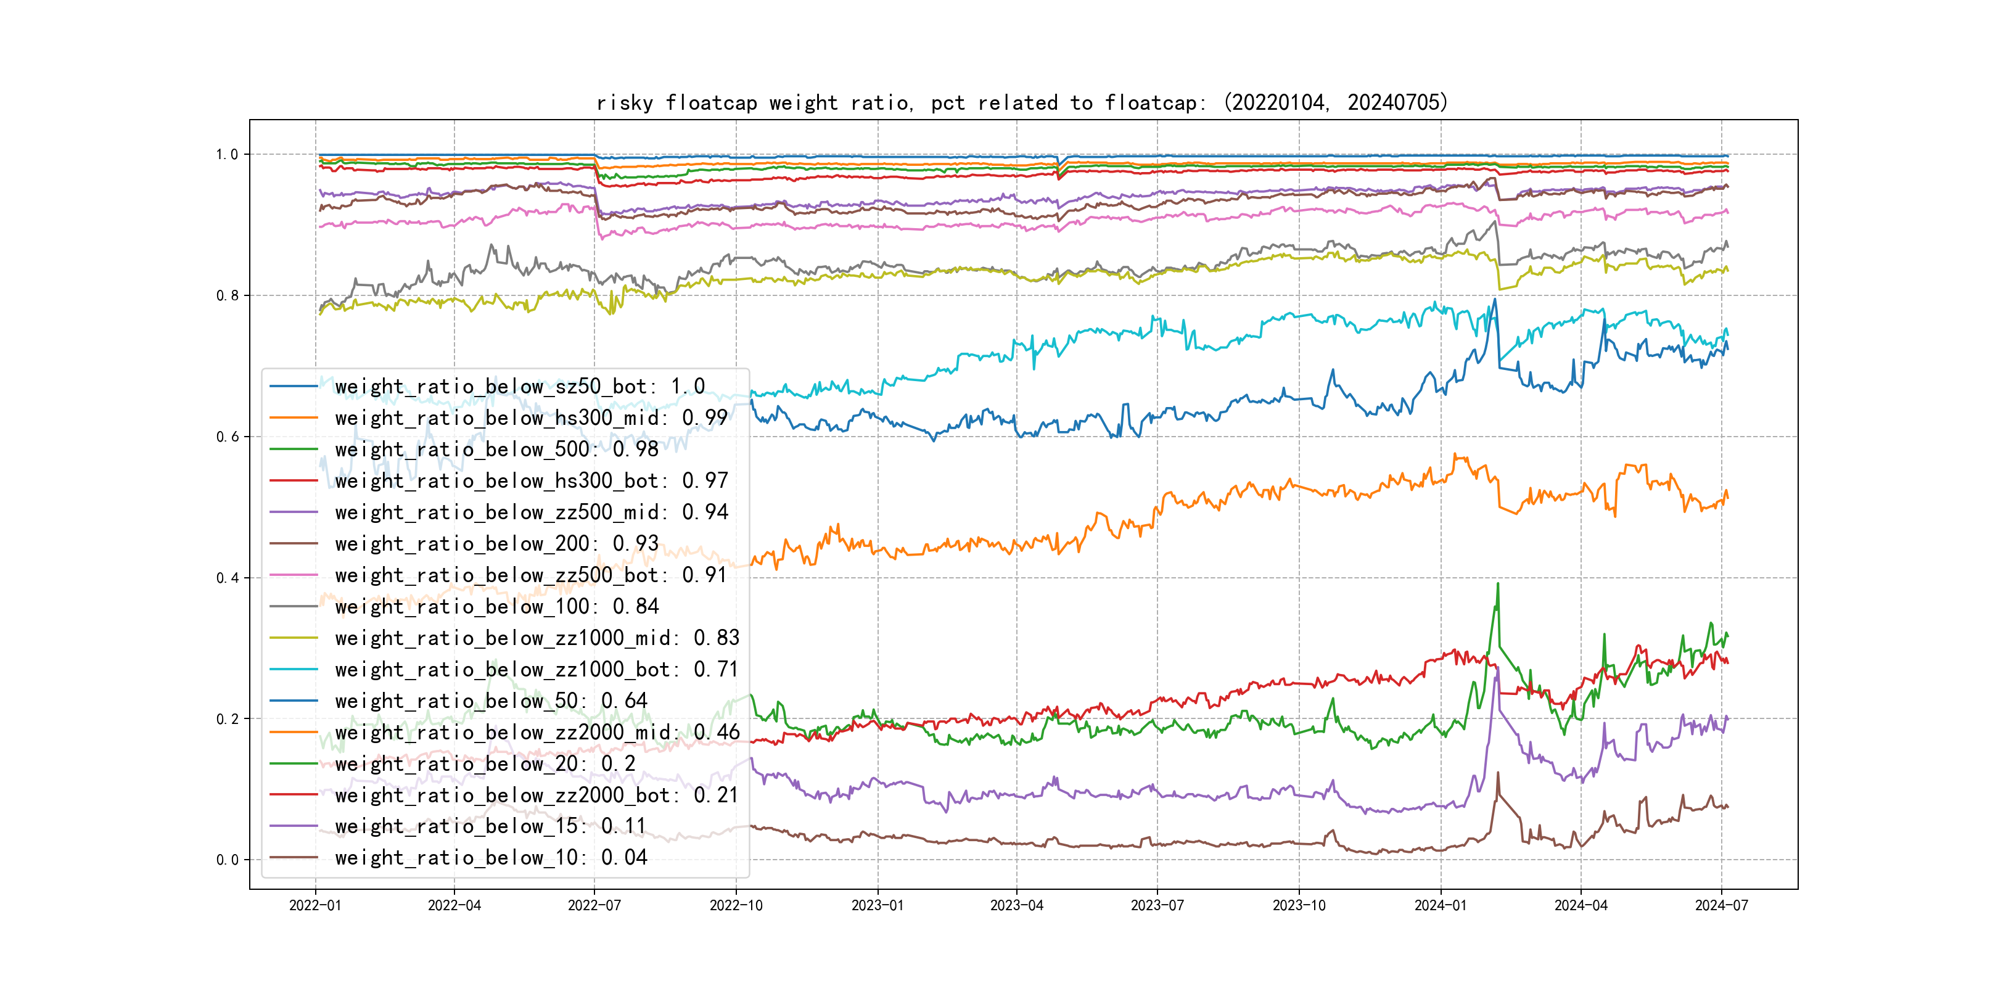This screenshot has height=999, width=1998.
Task: Click the 0.8 y-axis tick label
Action: pyautogui.click(x=228, y=295)
